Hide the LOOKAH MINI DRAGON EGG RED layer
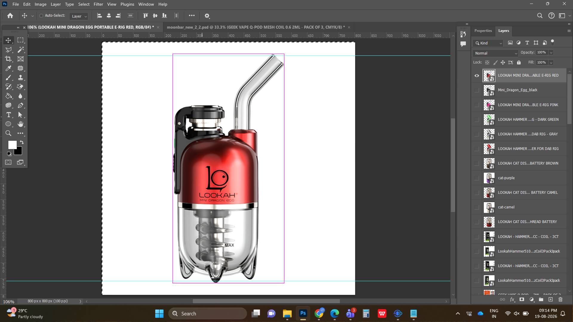The image size is (573, 322). [x=477, y=75]
